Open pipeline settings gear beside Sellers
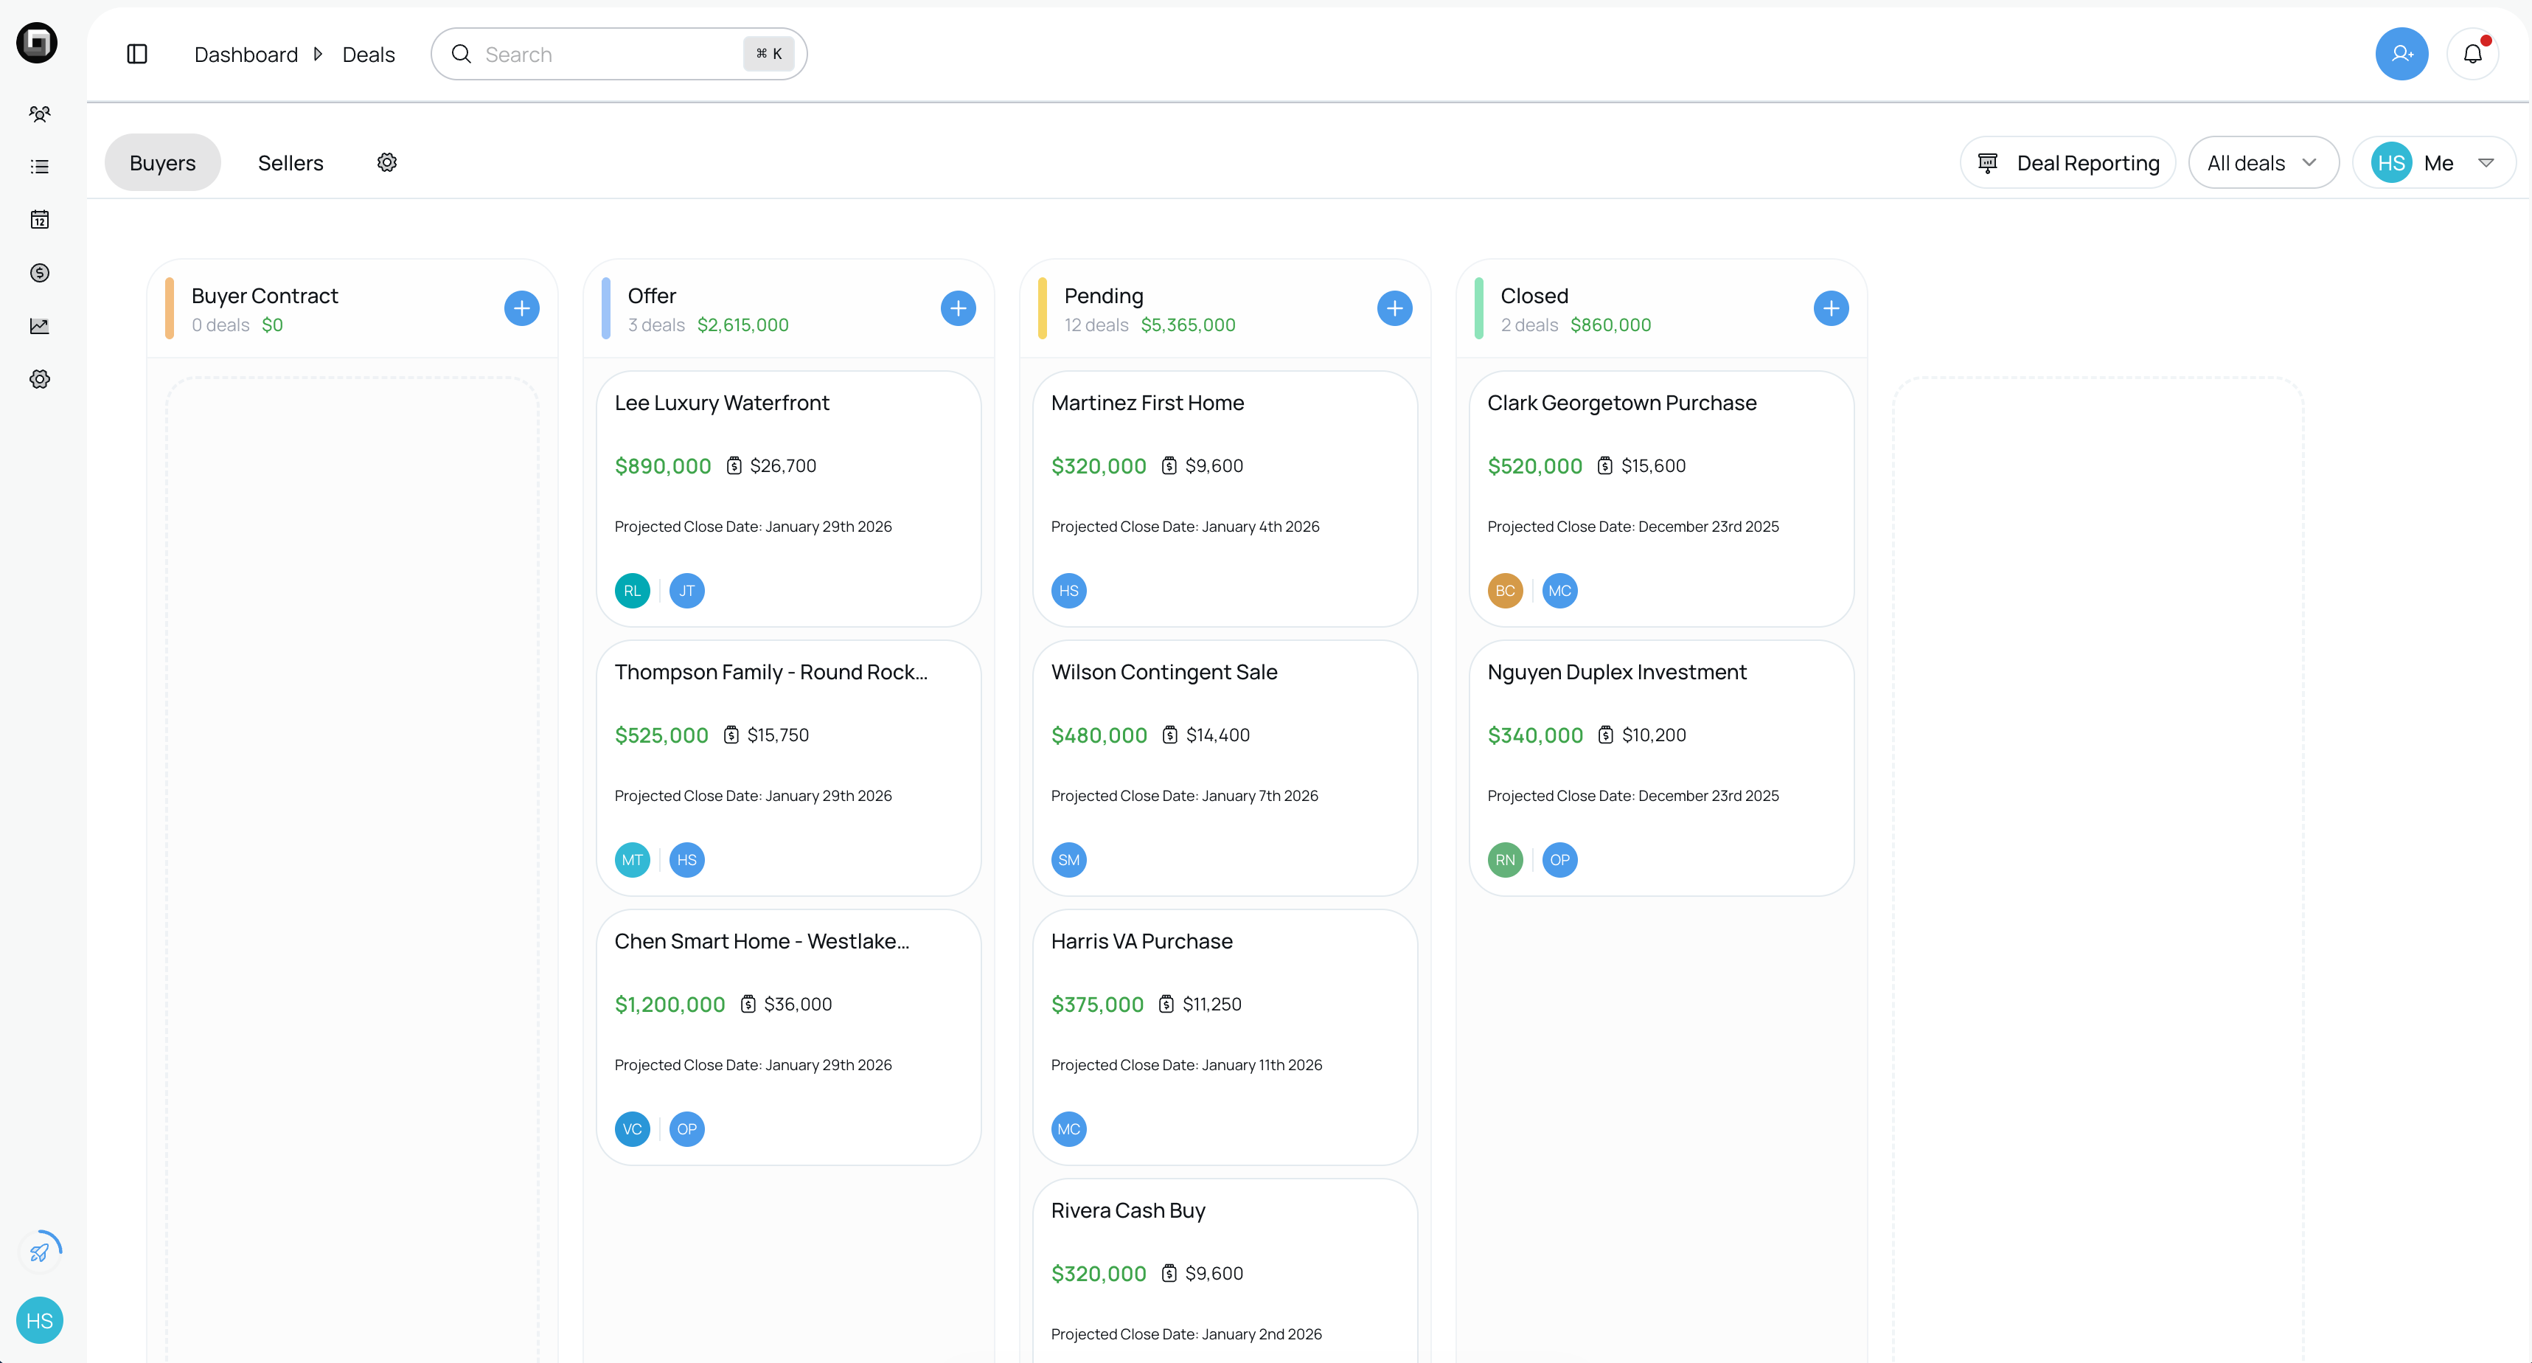Viewport: 2532px width, 1363px height. pos(387,162)
